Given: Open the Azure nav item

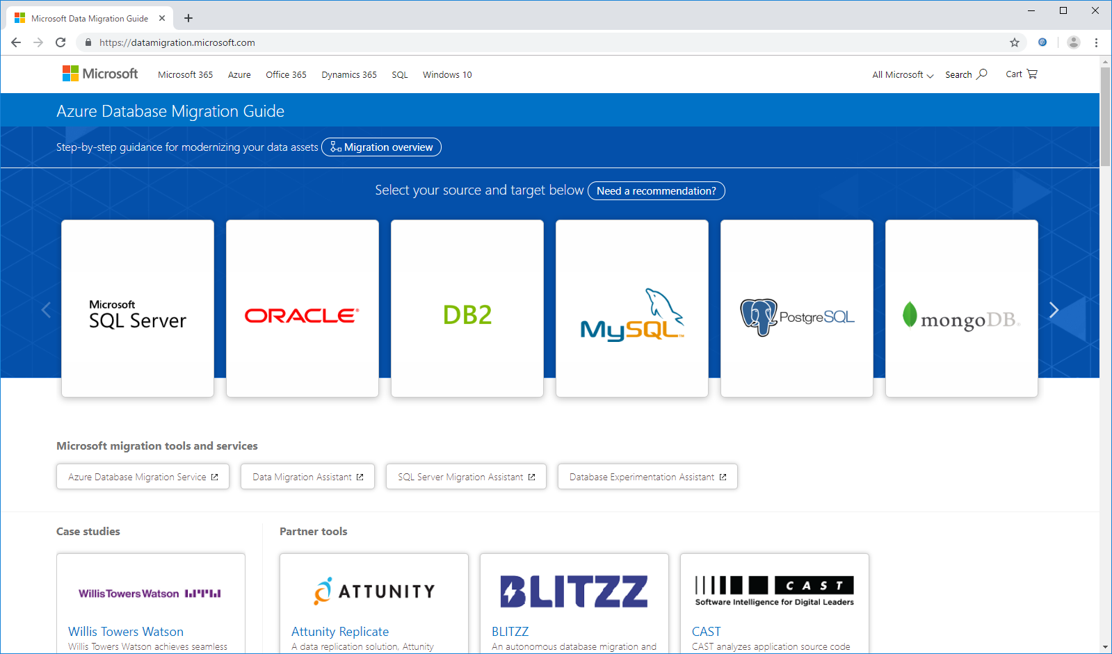Looking at the screenshot, I should (239, 74).
